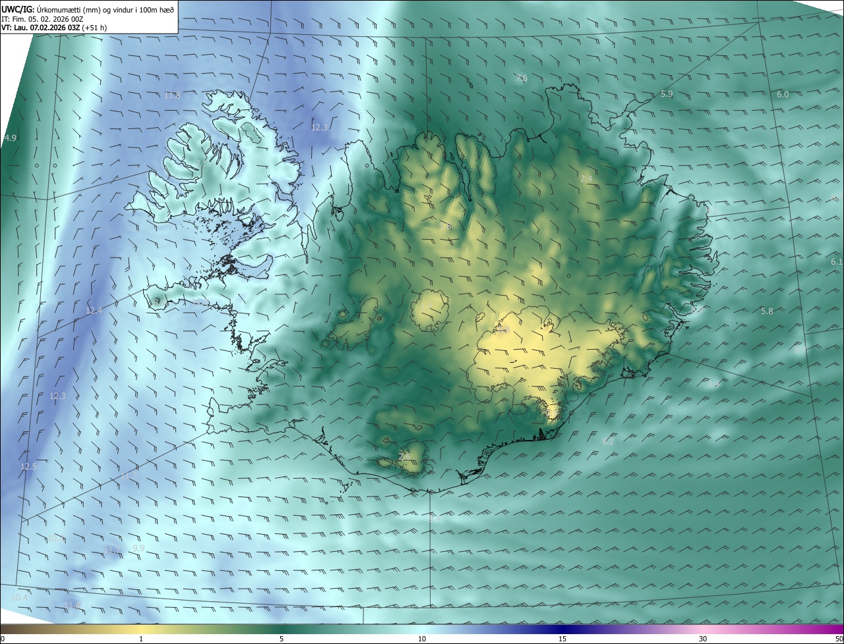Click the colorbar tick label 50
This screenshot has width=844, height=644.
click(839, 639)
